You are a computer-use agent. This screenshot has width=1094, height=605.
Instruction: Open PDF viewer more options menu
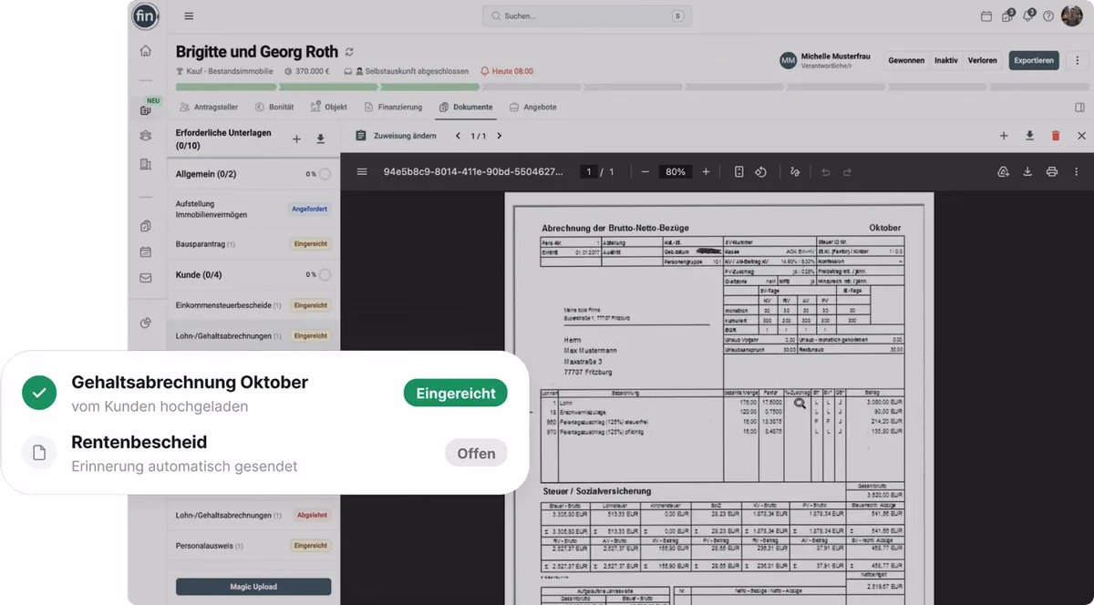pyautogui.click(x=1077, y=171)
